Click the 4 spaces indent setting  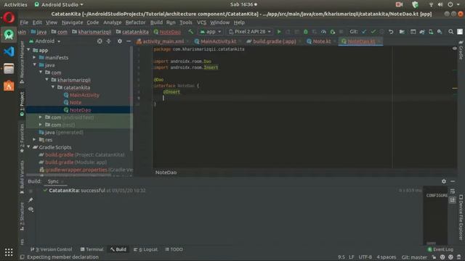[x=386, y=257]
